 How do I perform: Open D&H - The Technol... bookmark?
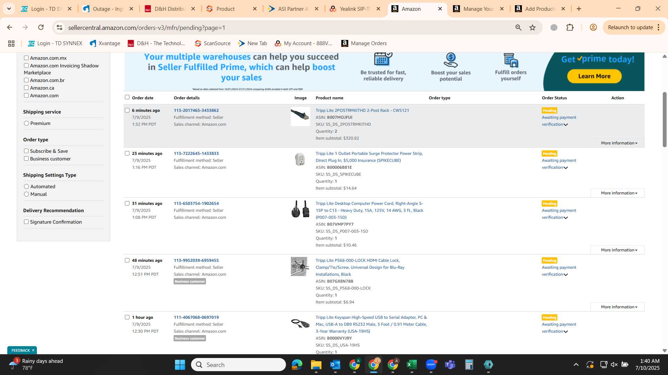click(156, 43)
